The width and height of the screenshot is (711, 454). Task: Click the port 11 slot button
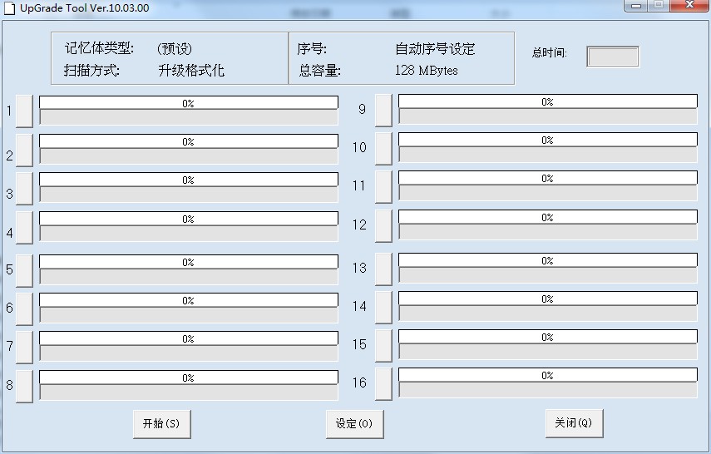click(383, 186)
